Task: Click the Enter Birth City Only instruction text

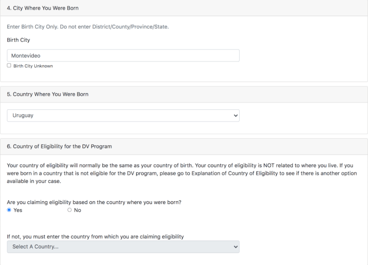Action: tap(88, 27)
